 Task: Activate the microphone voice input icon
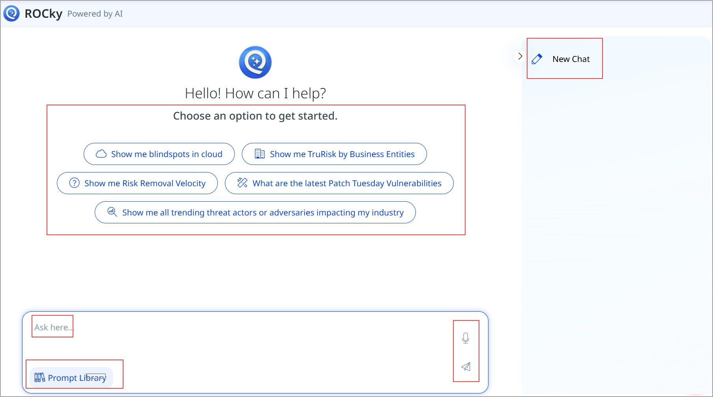point(466,338)
